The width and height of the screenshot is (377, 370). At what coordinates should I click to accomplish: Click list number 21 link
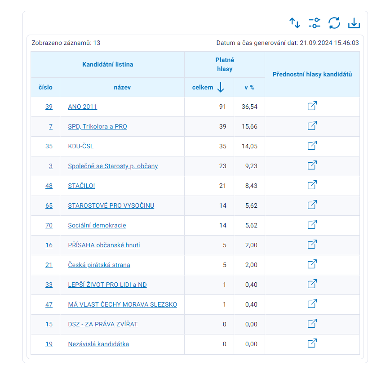49,265
